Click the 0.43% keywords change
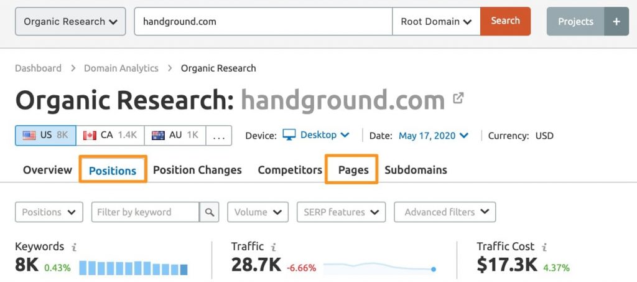637x282 pixels. pyautogui.click(x=57, y=268)
